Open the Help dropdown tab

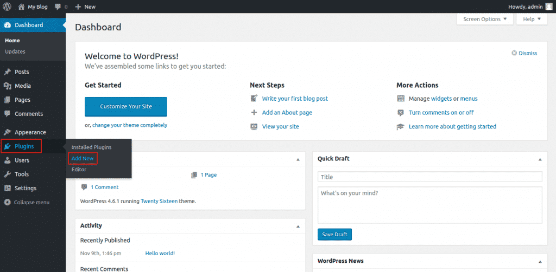click(532, 19)
